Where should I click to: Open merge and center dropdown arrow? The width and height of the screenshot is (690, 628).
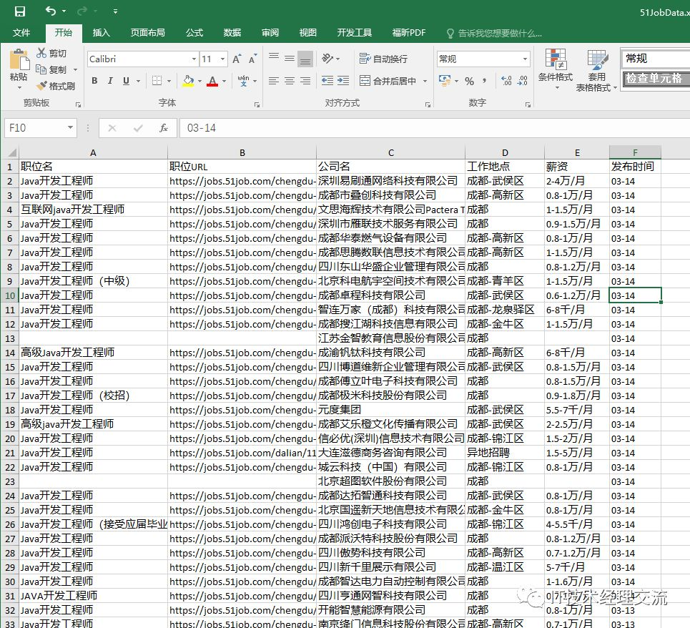pos(425,81)
